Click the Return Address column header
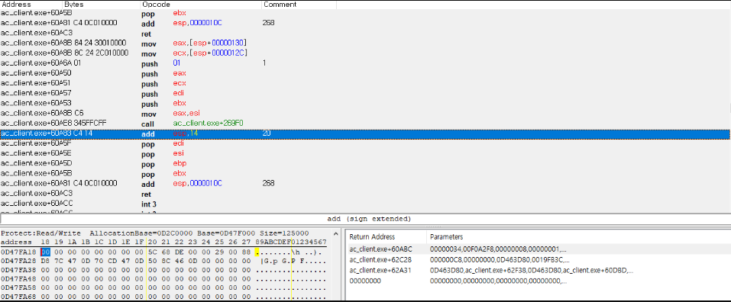The height and width of the screenshot is (302, 731). [x=372, y=237]
